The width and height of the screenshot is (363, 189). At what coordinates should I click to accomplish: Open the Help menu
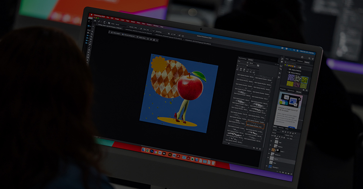[x=162, y=27]
